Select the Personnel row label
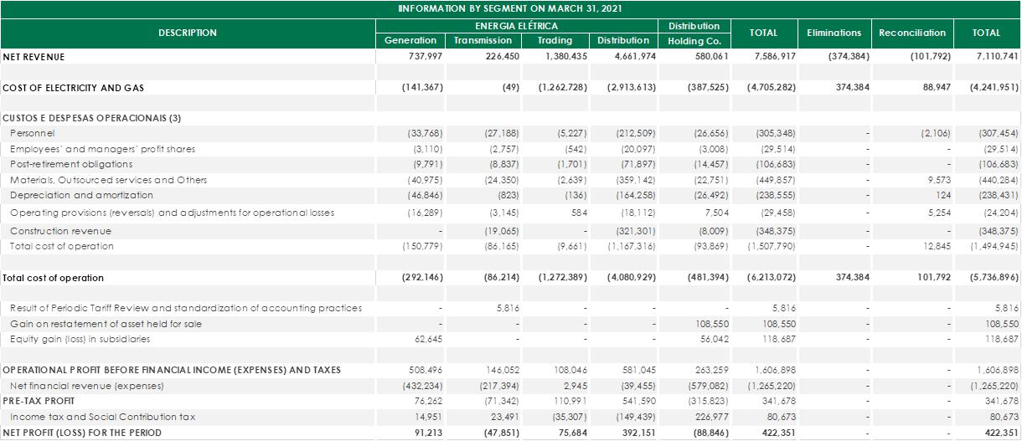 pyautogui.click(x=32, y=133)
